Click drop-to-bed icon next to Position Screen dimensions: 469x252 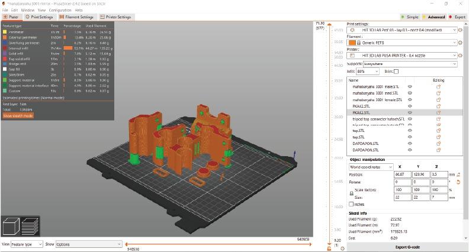[x=458, y=175]
